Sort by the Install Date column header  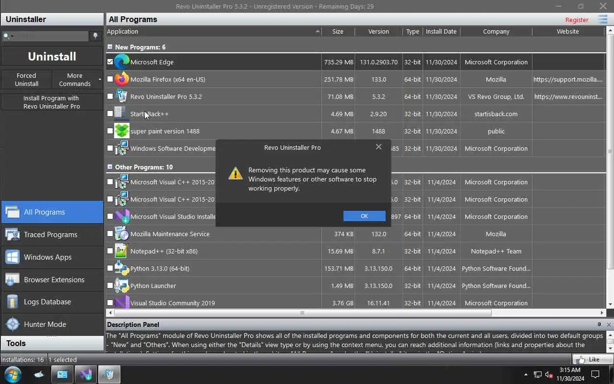[x=441, y=31]
